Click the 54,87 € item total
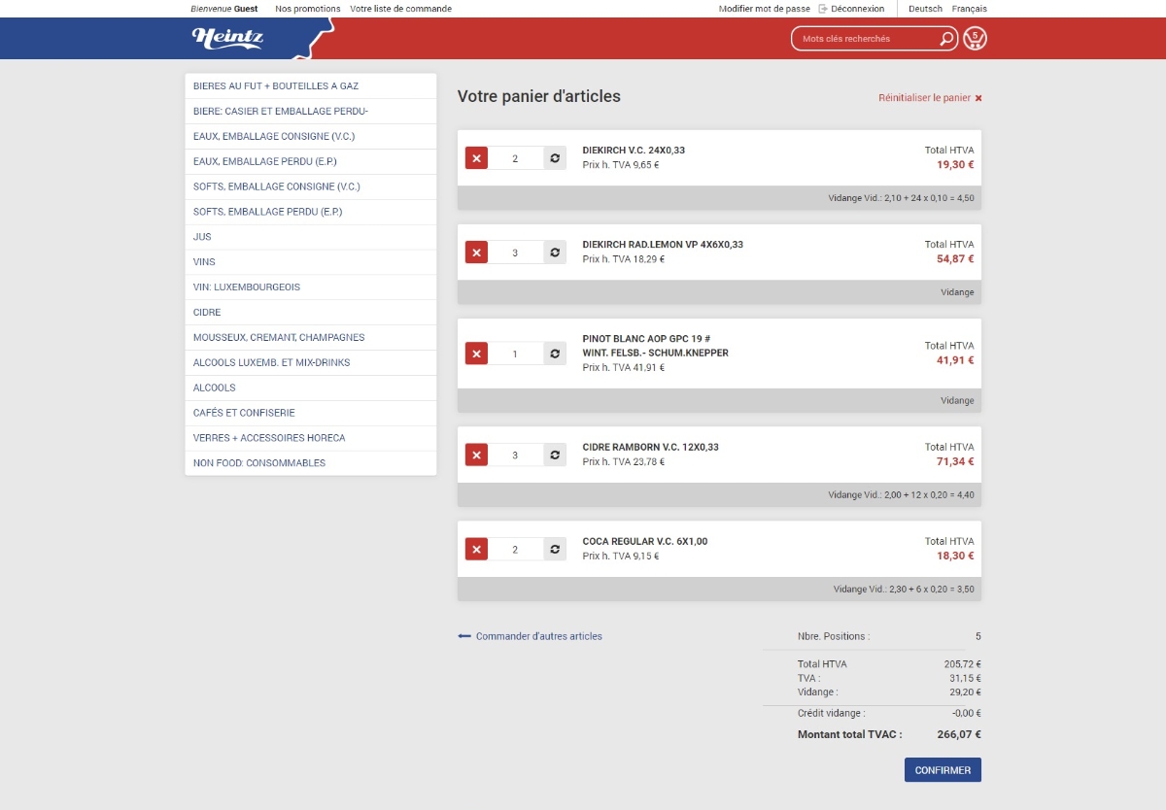The width and height of the screenshot is (1166, 810). [x=955, y=259]
